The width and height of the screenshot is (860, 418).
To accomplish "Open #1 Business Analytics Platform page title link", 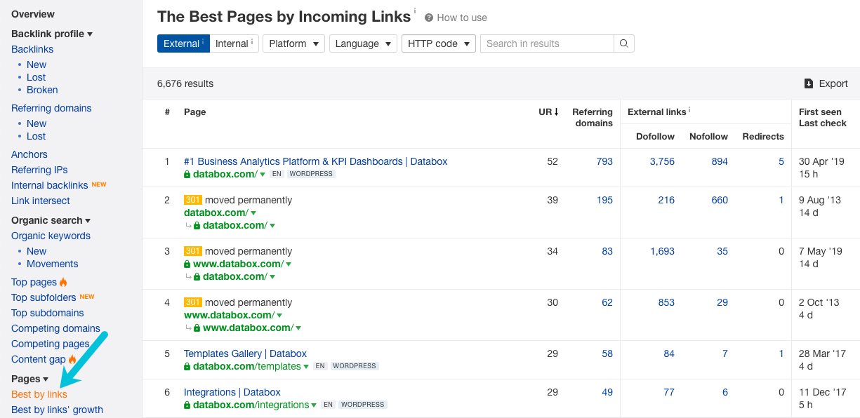I will [x=315, y=161].
